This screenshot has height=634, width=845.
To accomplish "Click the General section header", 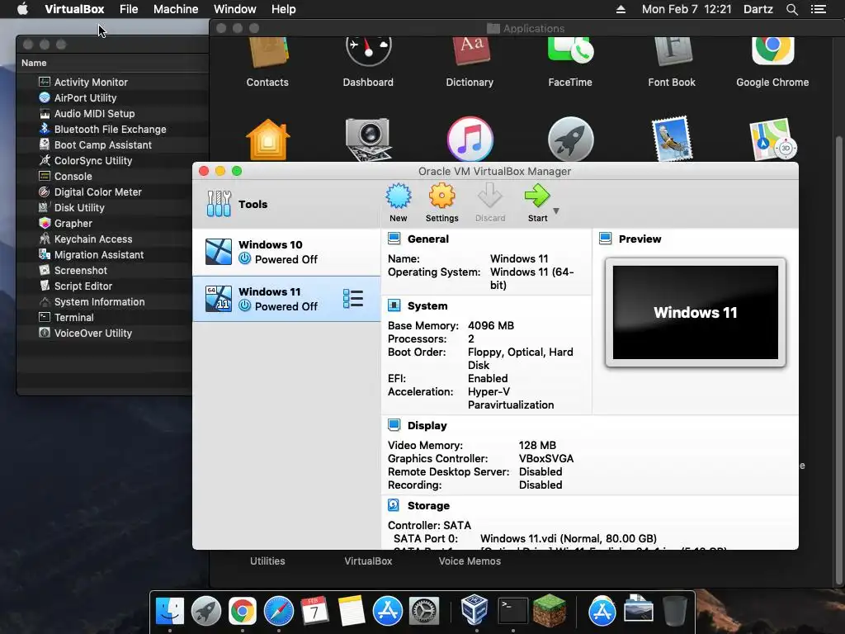I will (x=428, y=239).
